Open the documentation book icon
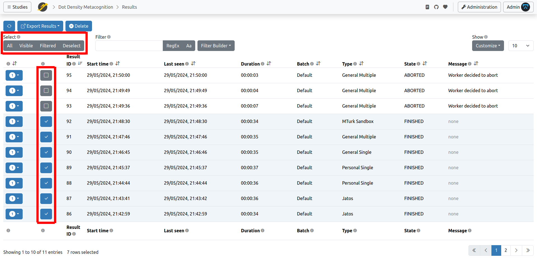Screen dimensions: 537x260 click(x=427, y=7)
